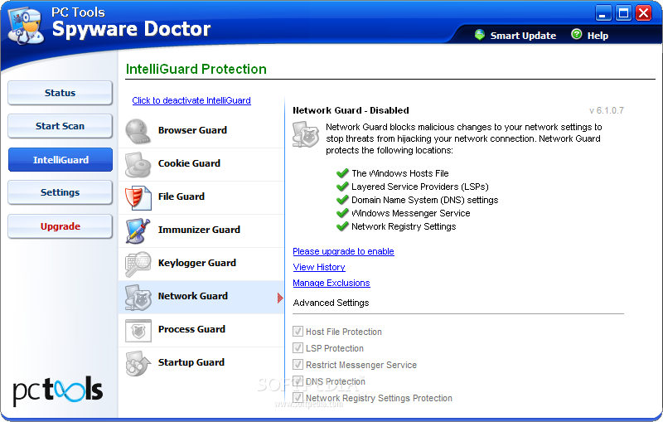
Task: Click the Startup Guard icon
Action: pyautogui.click(x=138, y=364)
